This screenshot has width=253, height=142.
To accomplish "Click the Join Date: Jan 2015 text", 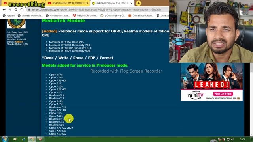I will point(17,32).
